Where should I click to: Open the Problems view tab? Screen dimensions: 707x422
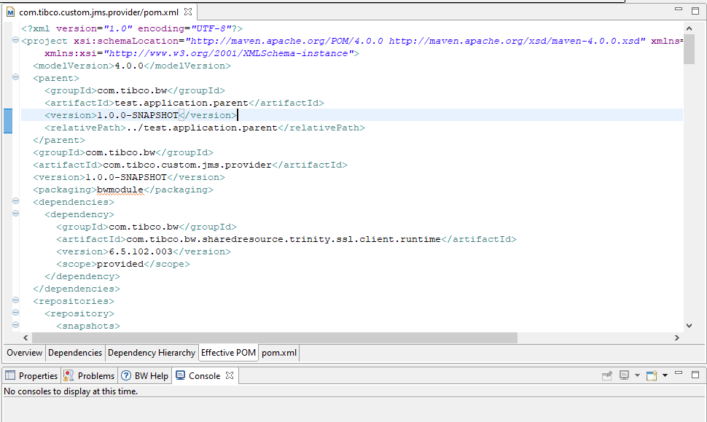coord(89,375)
